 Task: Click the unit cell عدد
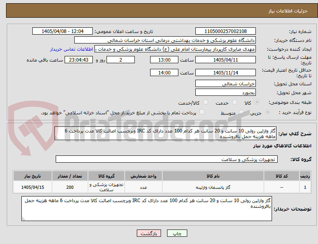pyautogui.click(x=143, y=187)
